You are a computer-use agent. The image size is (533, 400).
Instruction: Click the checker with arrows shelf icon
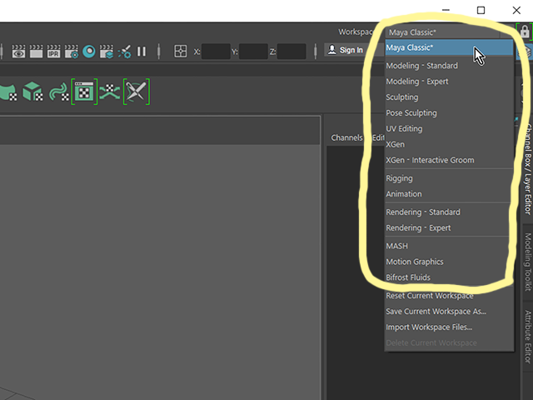[110, 92]
